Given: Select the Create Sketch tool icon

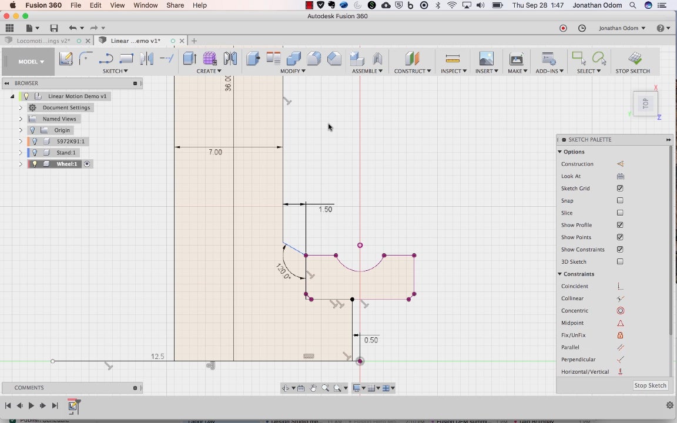Looking at the screenshot, I should 66,58.
